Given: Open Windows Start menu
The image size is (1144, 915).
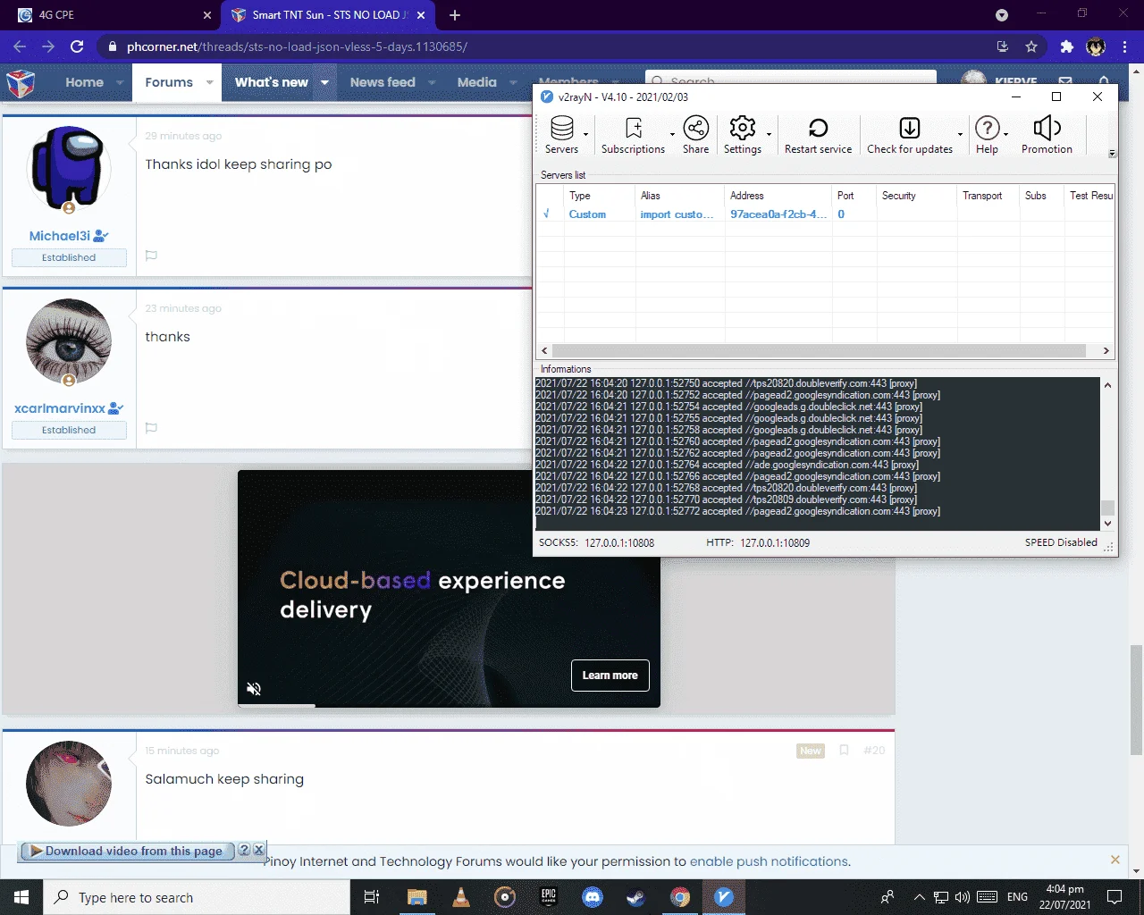Looking at the screenshot, I should coord(21,897).
